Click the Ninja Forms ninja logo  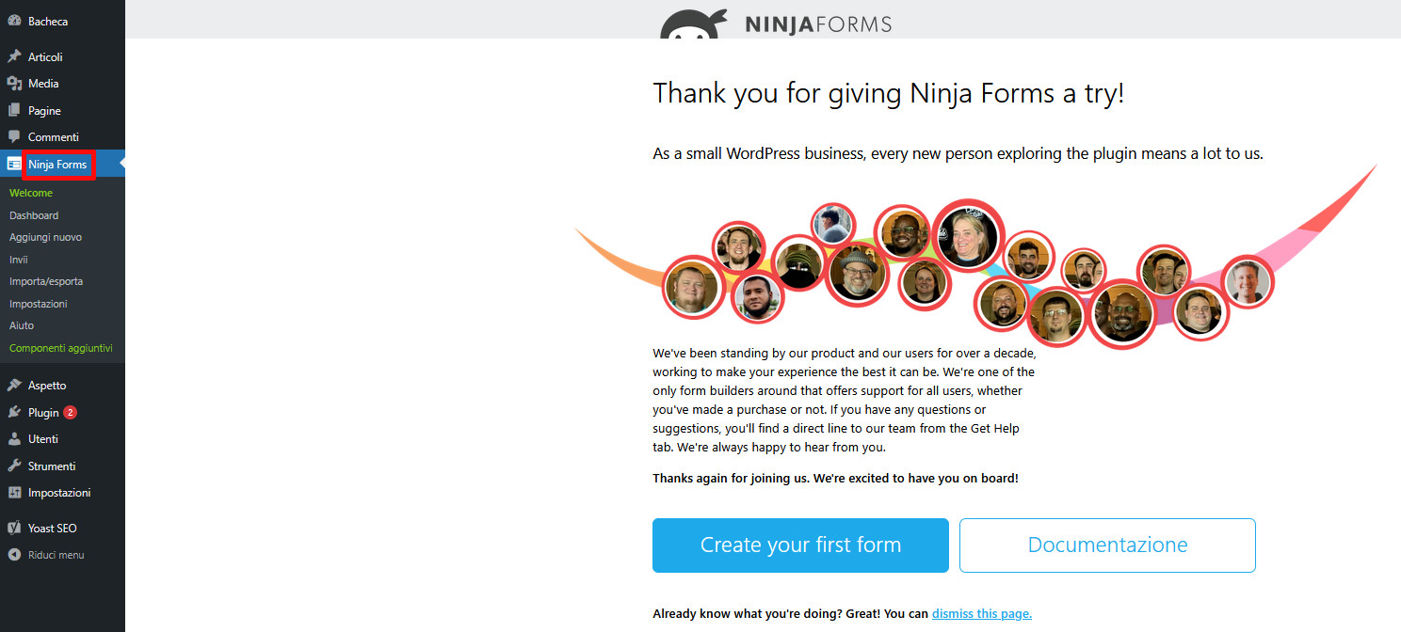click(695, 24)
